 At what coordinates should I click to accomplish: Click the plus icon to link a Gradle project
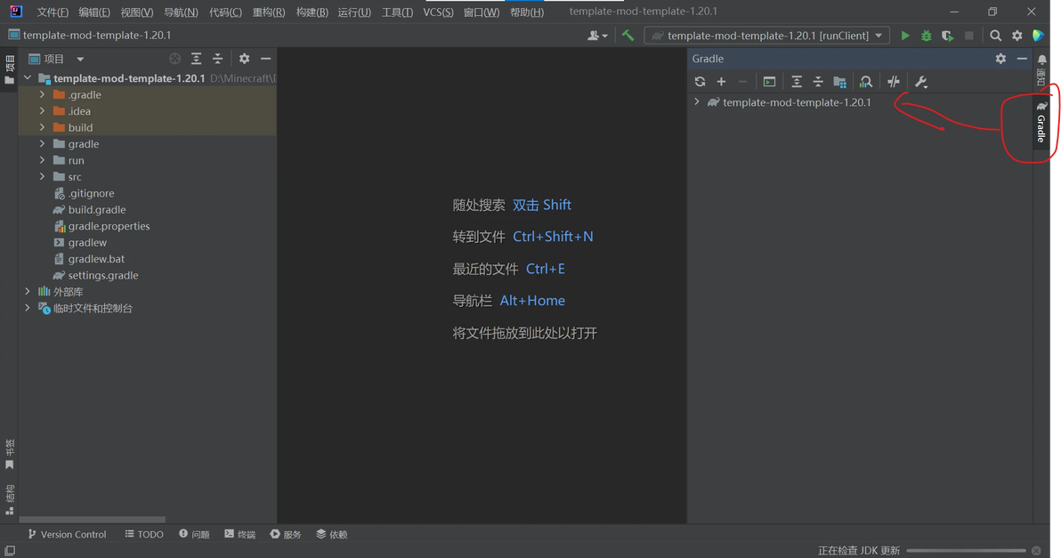(x=721, y=82)
